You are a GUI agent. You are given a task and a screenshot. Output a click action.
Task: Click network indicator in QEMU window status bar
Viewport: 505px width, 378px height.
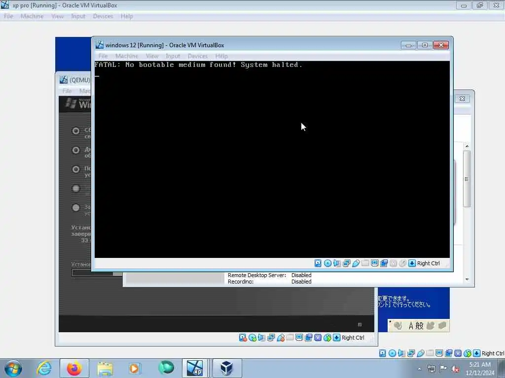coord(271,338)
